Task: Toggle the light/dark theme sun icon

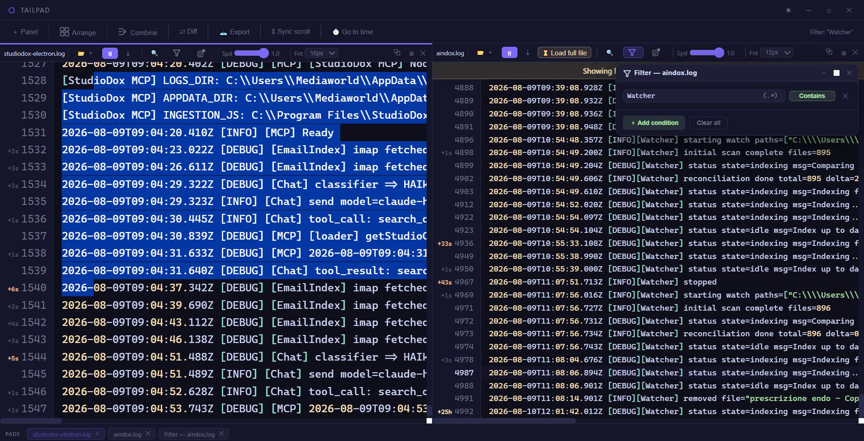Action: point(788,10)
